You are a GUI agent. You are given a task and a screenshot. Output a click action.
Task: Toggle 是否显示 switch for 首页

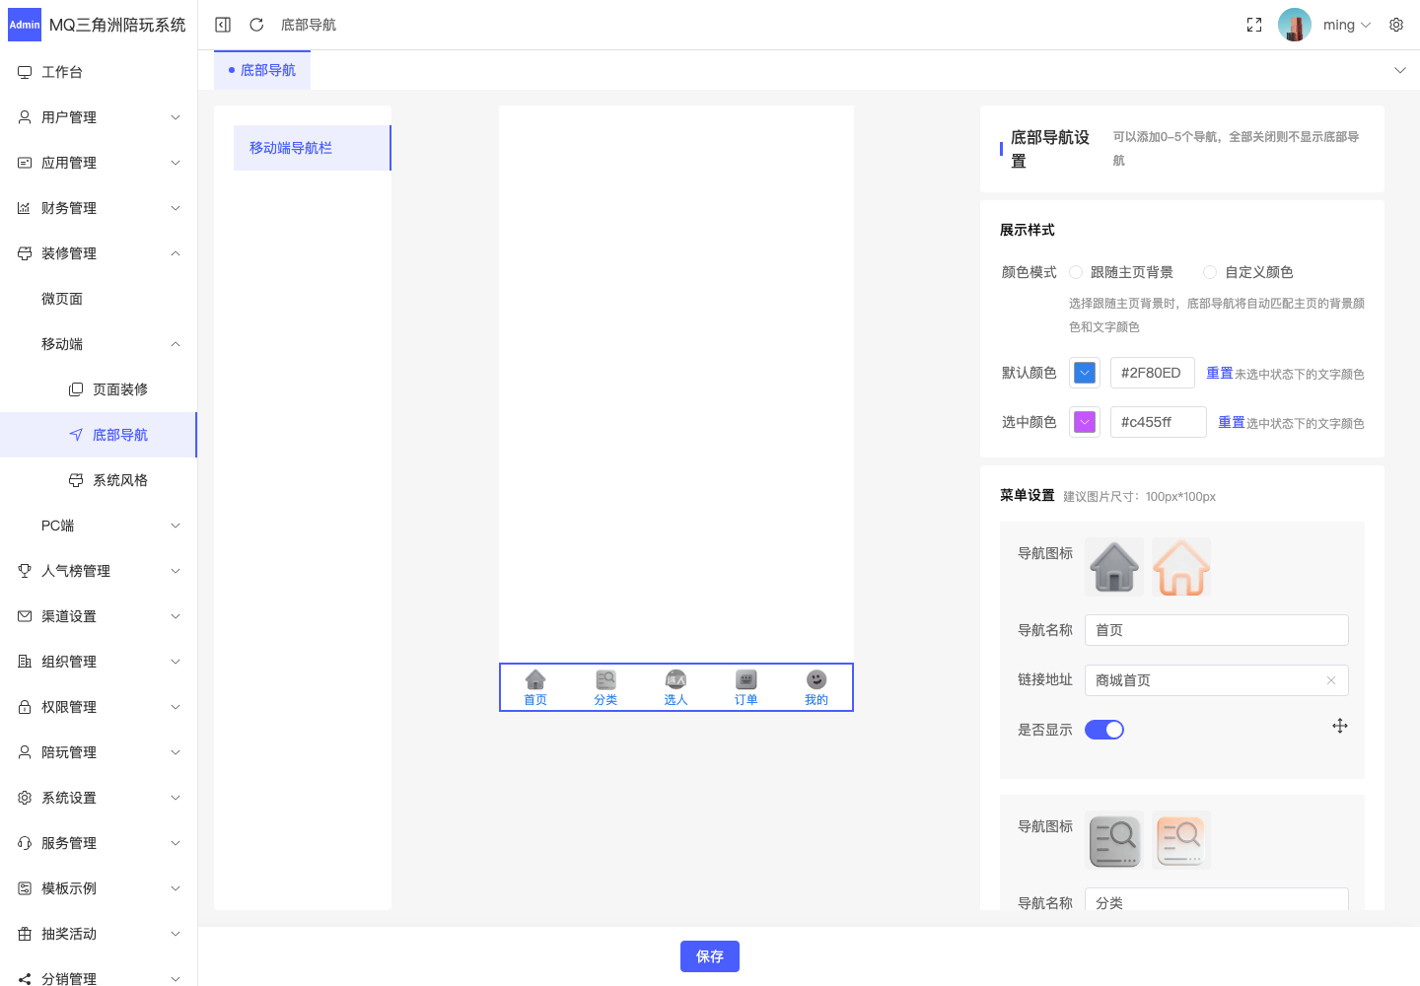point(1104,730)
